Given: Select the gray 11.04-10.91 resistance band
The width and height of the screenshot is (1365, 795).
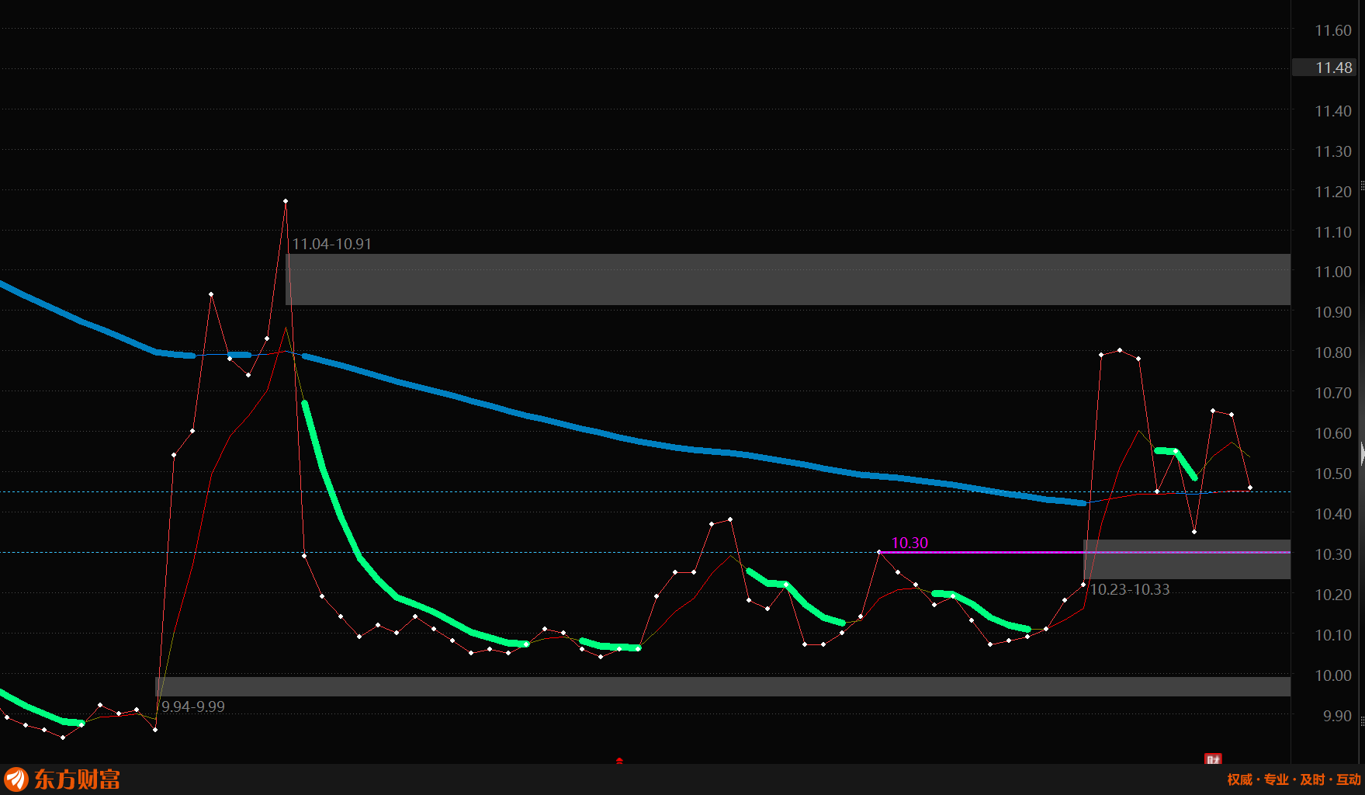Looking at the screenshot, I should [x=788, y=279].
